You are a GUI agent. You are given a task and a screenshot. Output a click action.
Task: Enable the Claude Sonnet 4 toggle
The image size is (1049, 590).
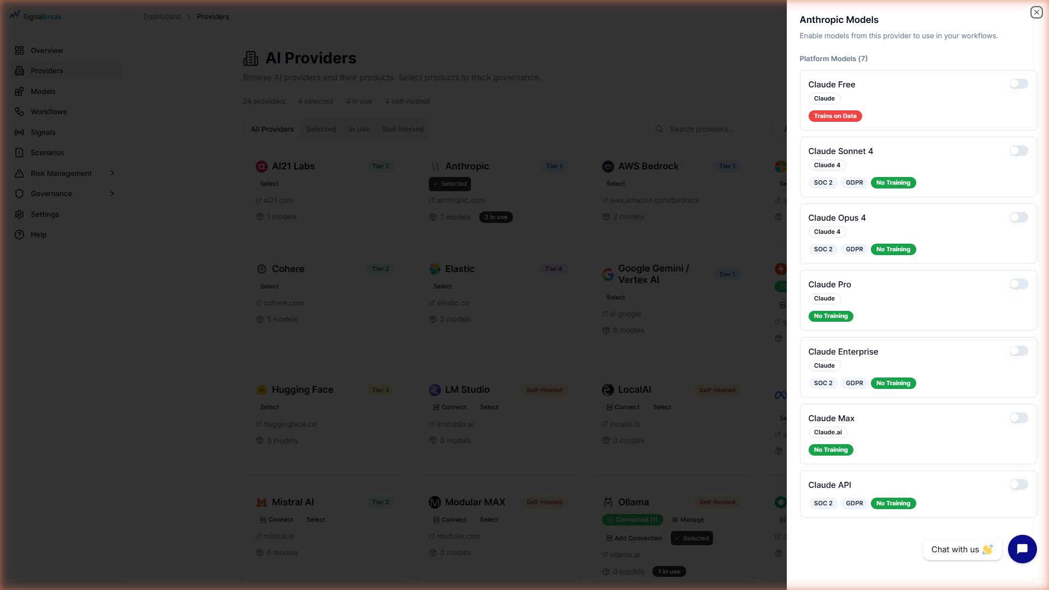[1018, 151]
